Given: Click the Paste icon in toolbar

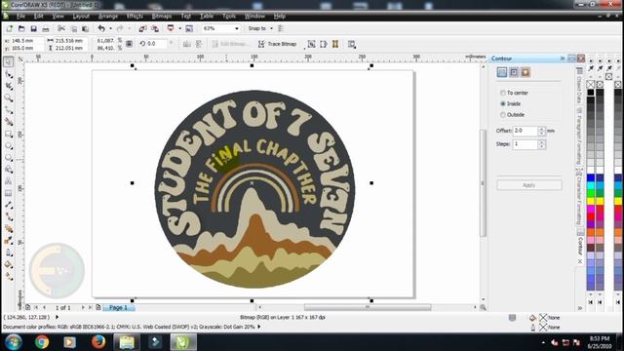Looking at the screenshot, I should [x=85, y=28].
